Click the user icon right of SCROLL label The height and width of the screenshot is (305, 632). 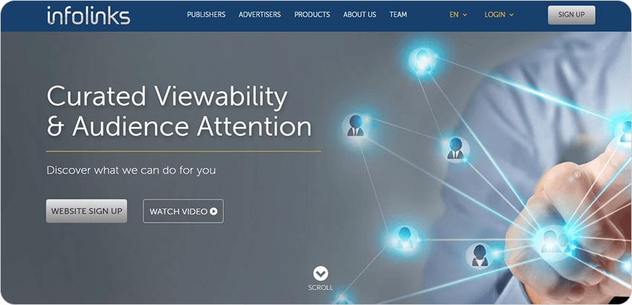pyautogui.click(x=479, y=255)
